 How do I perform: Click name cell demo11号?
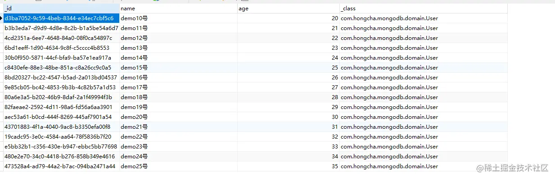pyautogui.click(x=179, y=28)
